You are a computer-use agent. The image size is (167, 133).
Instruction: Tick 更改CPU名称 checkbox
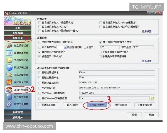(x=40, y=88)
